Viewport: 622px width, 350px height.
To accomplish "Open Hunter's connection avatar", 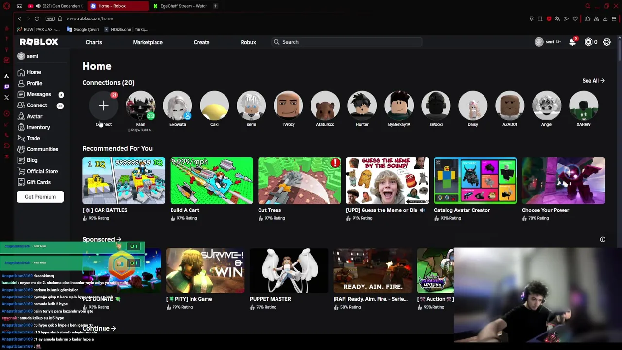I will 362,105.
